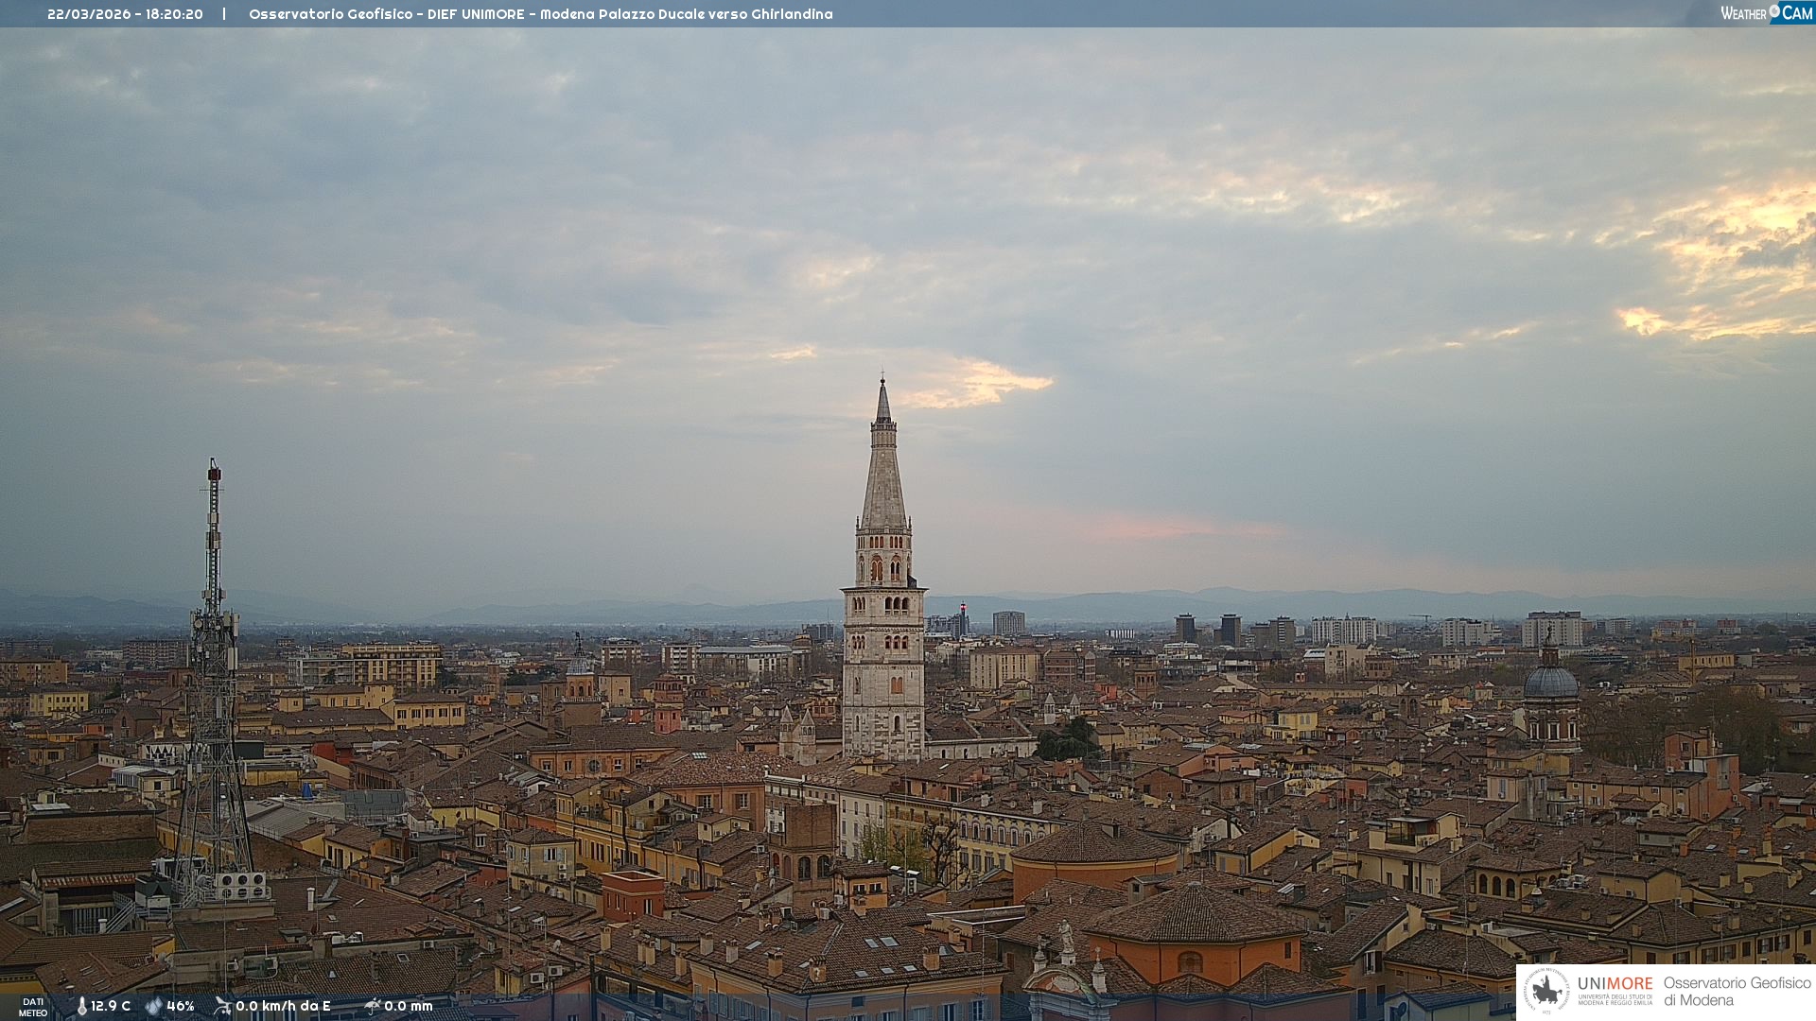Click the rain umbrella icon
The image size is (1816, 1021).
coord(373,1006)
